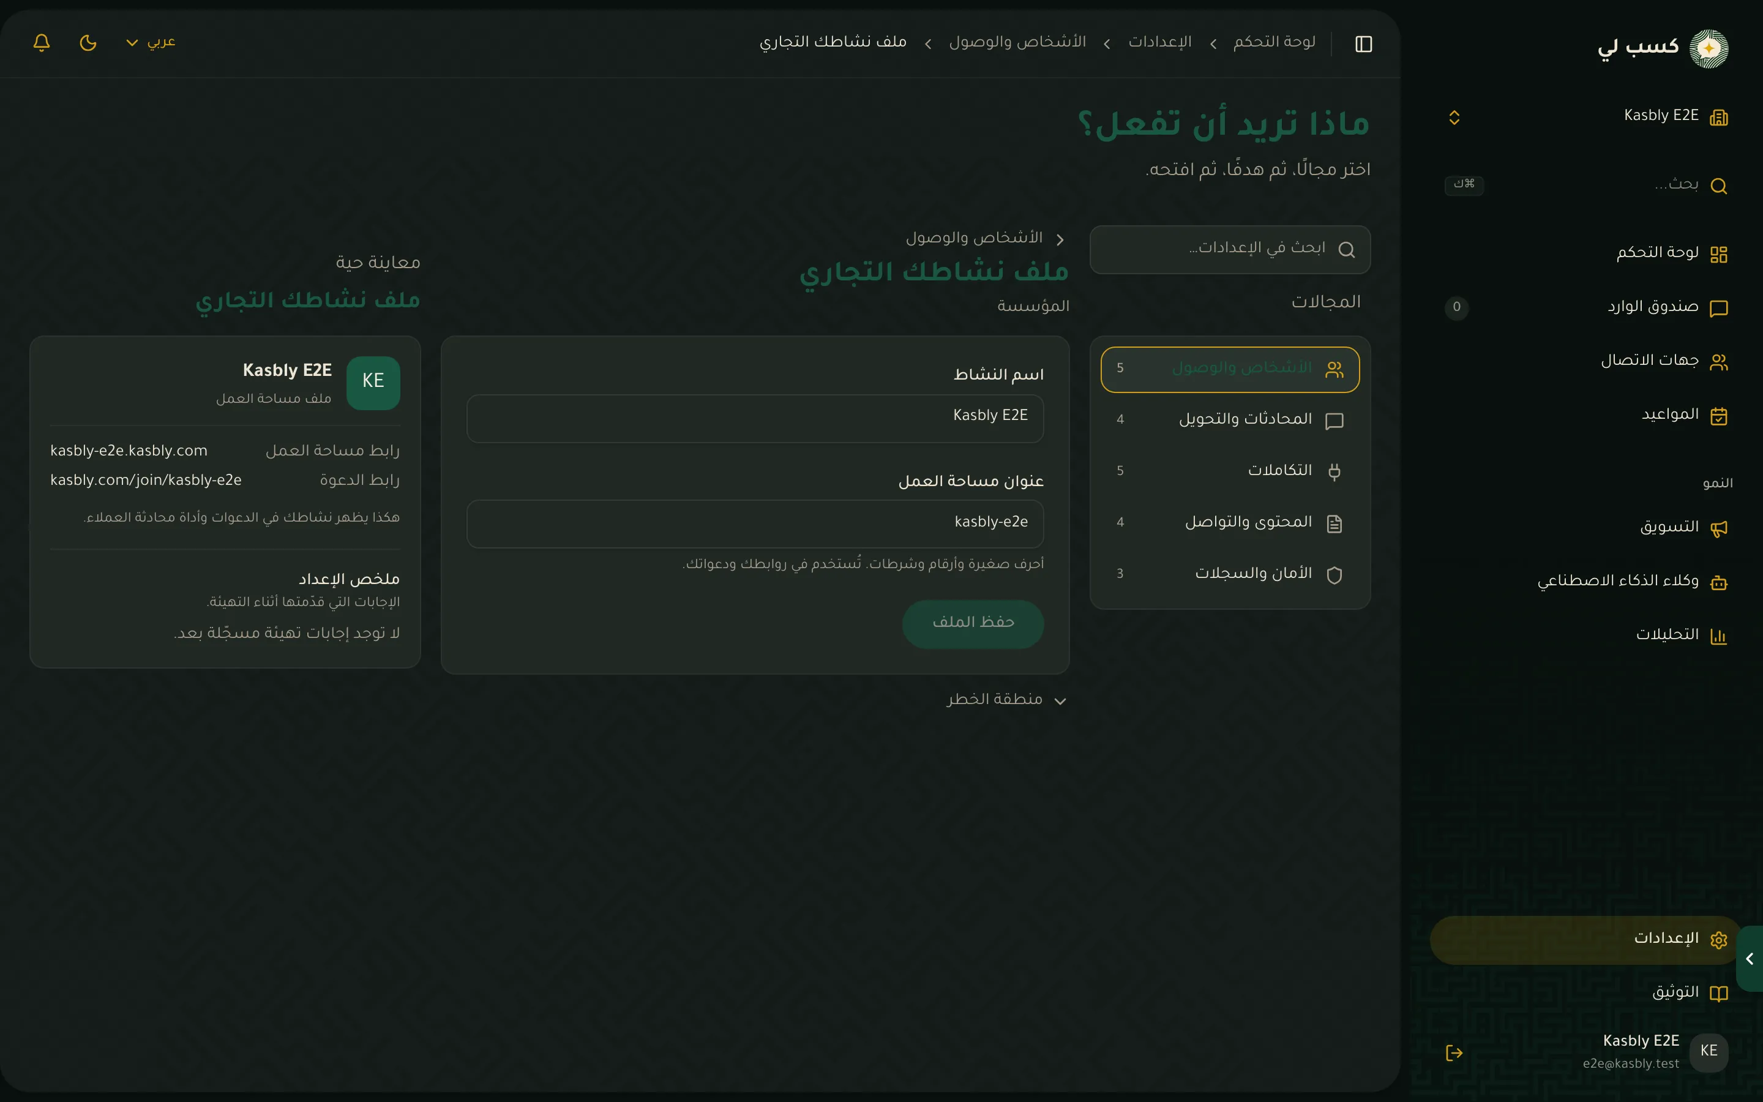Click the الأشخاص والوصول breadcrumb in the header

point(1017,42)
